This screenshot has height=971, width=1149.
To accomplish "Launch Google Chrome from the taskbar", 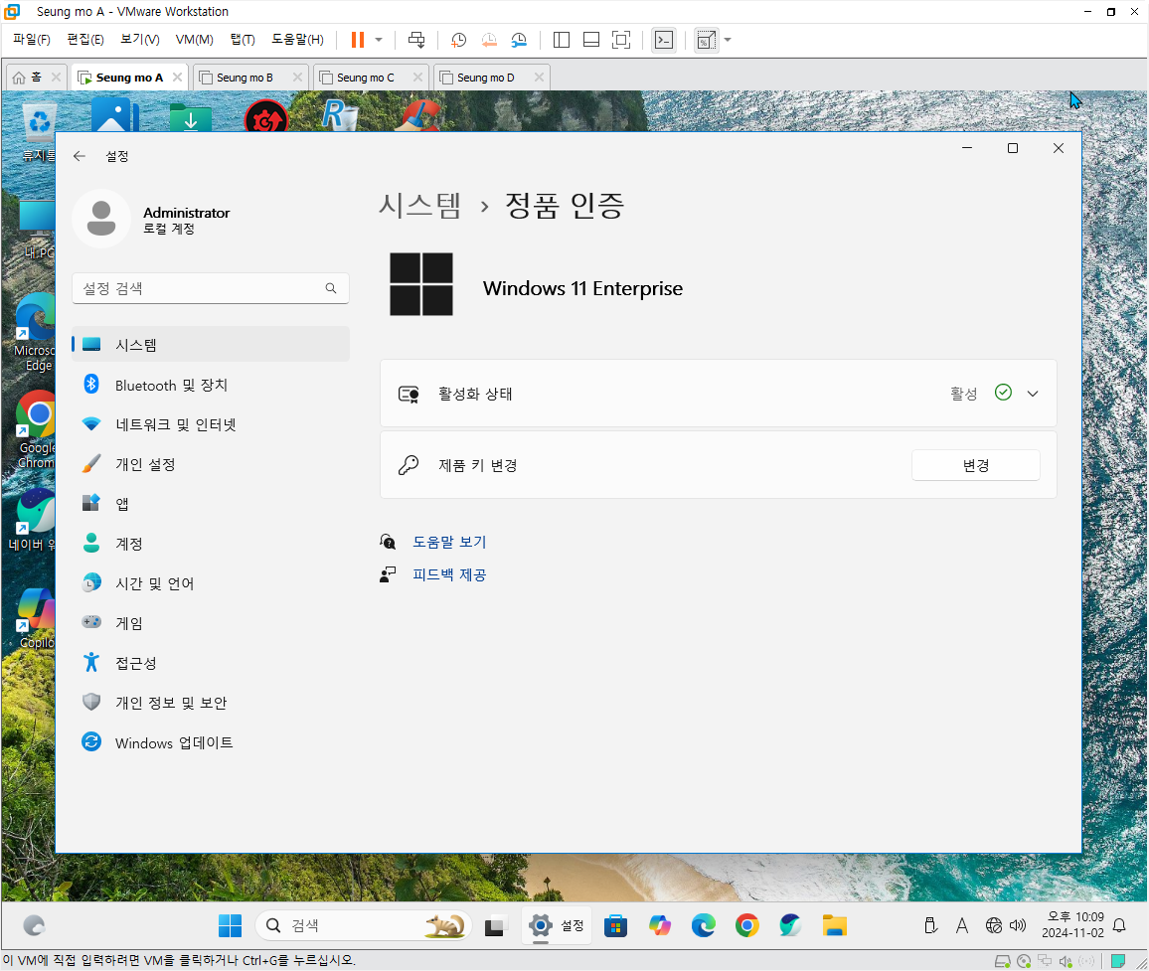I will (746, 925).
